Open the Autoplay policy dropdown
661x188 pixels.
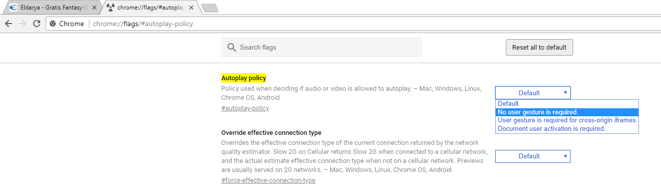pyautogui.click(x=533, y=93)
